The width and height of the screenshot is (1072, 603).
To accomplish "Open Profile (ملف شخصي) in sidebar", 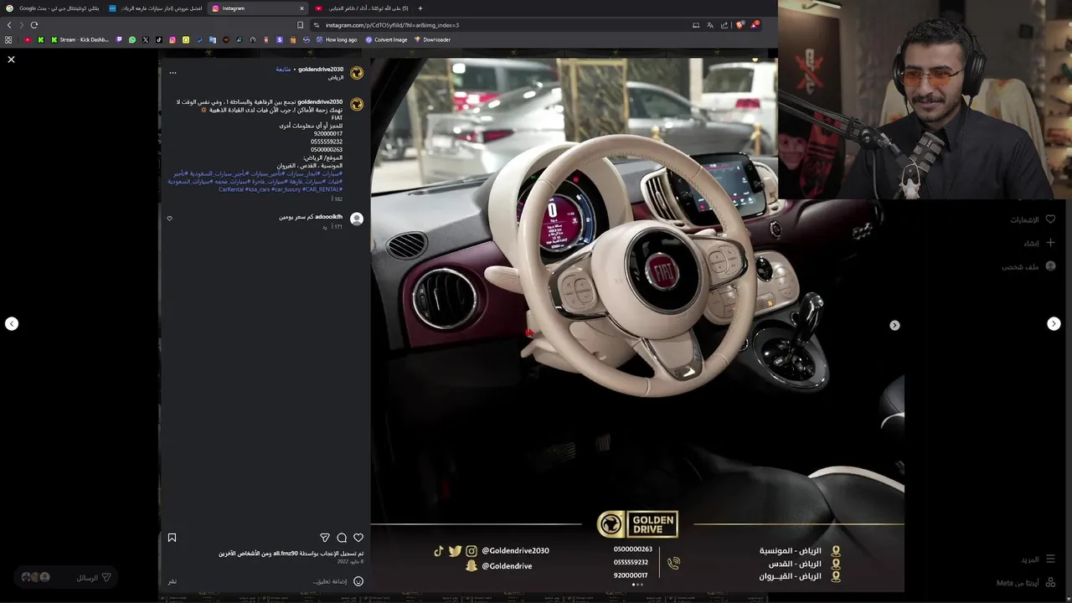I will click(1028, 266).
